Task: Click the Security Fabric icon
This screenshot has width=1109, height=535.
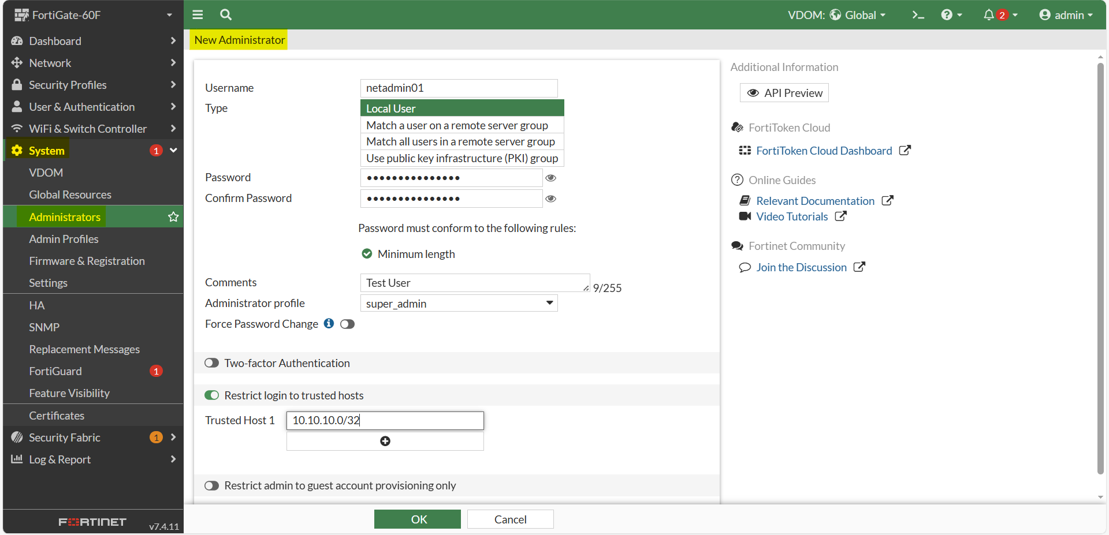Action: pyautogui.click(x=17, y=437)
